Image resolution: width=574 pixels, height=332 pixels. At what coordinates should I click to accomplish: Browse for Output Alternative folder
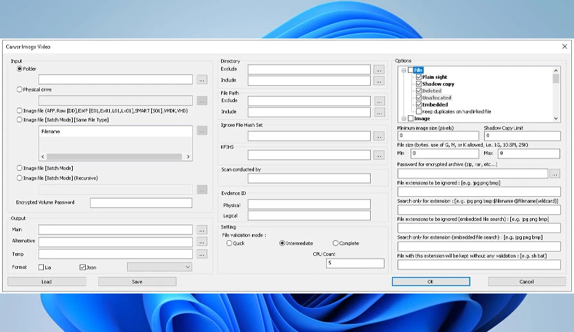click(x=202, y=241)
